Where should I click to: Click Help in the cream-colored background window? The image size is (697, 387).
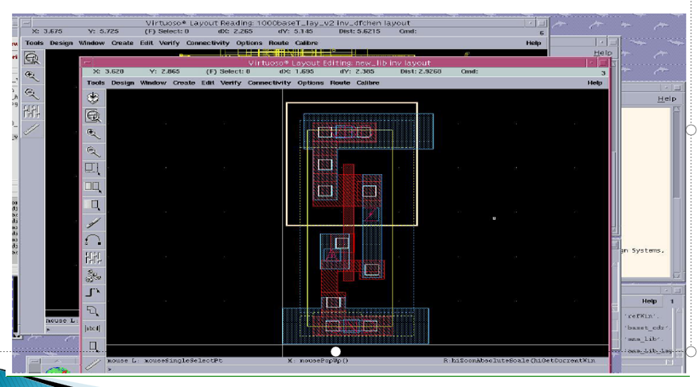[667, 99]
